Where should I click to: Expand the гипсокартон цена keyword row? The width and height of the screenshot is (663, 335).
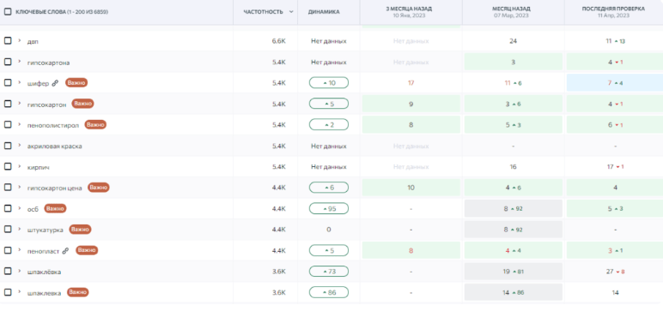point(20,188)
